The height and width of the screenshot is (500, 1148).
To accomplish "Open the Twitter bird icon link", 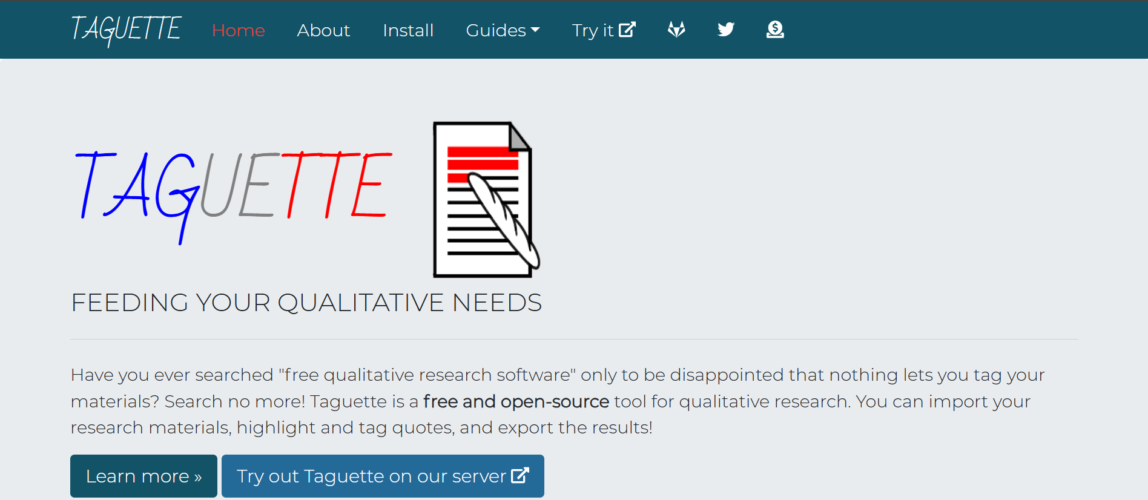I will click(x=726, y=29).
